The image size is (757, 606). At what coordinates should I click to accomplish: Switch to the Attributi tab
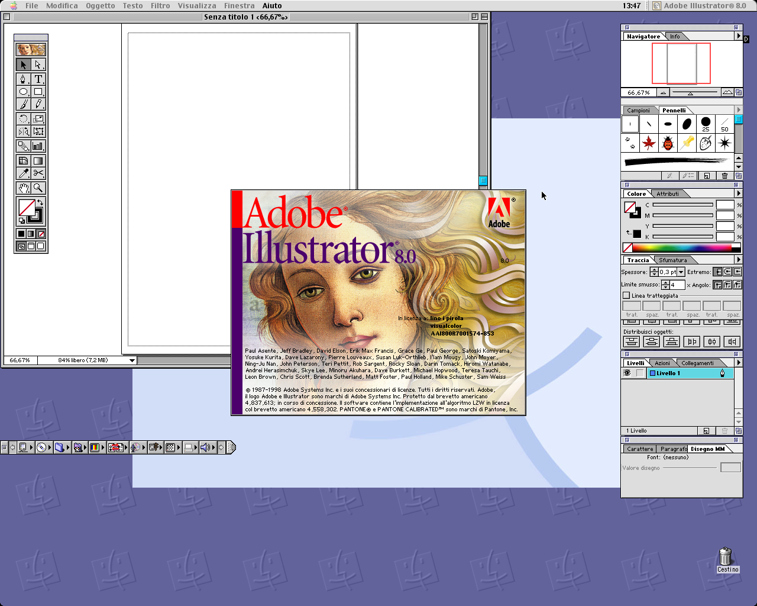(x=668, y=194)
